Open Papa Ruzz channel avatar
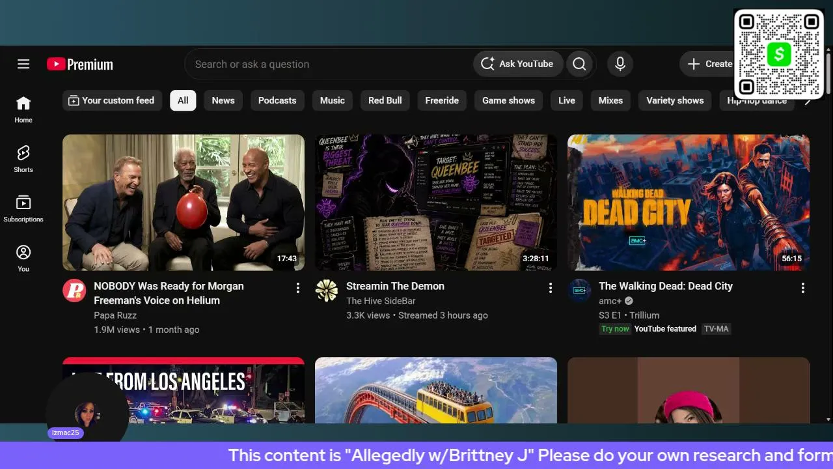 click(x=74, y=291)
